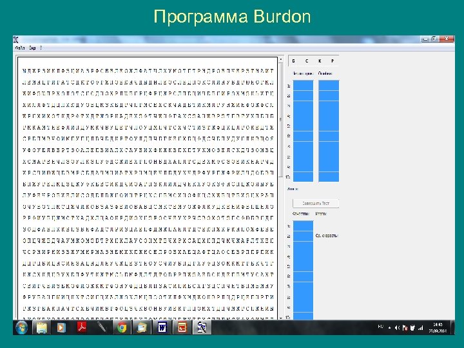Click the vertical scrollbar thumb of letter grid
Image resolution: width=464 pixels, height=348 pixels.
click(281, 119)
